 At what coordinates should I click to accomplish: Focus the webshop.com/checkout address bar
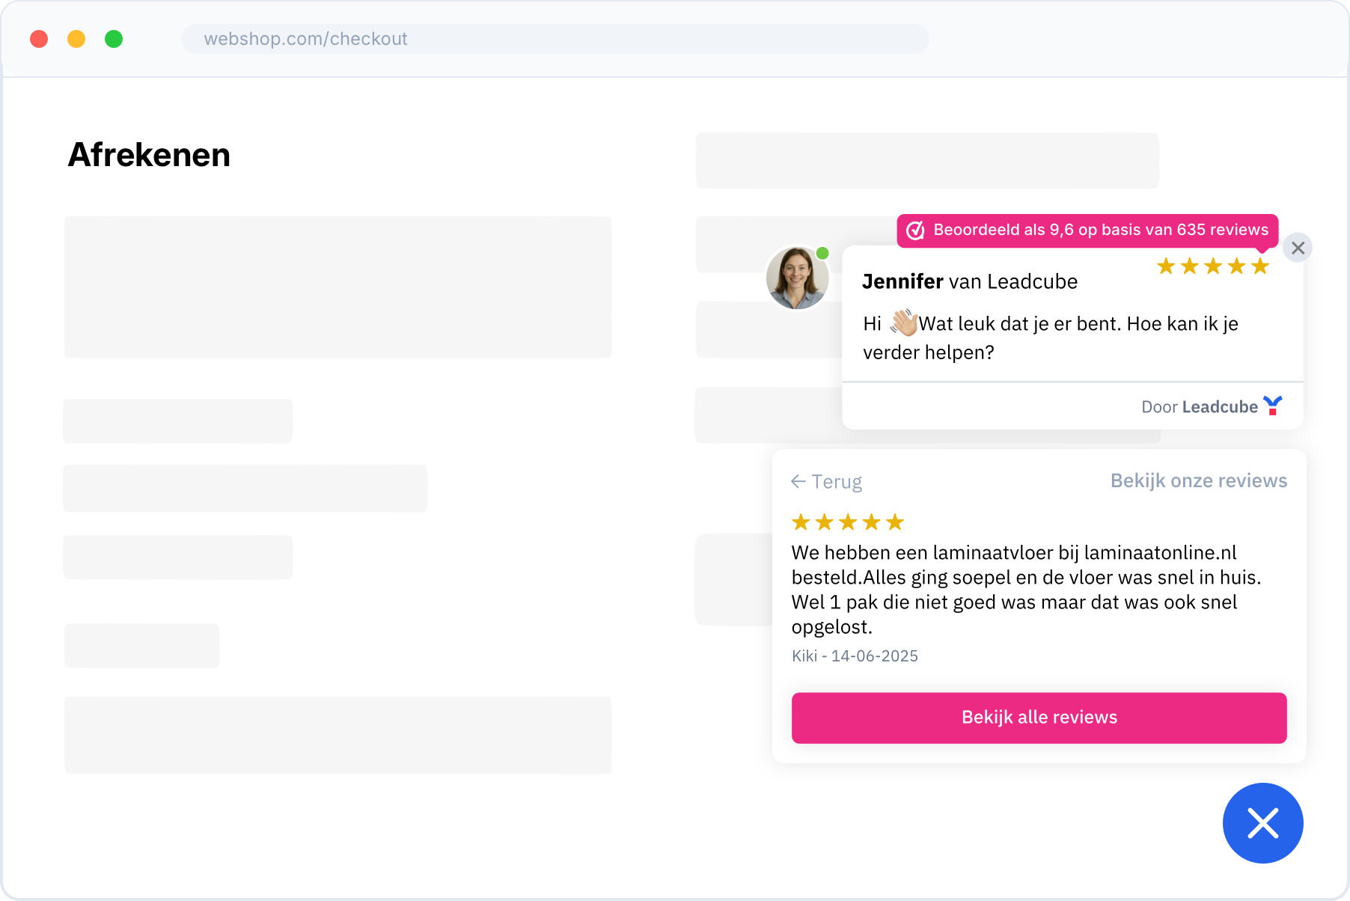click(x=555, y=39)
